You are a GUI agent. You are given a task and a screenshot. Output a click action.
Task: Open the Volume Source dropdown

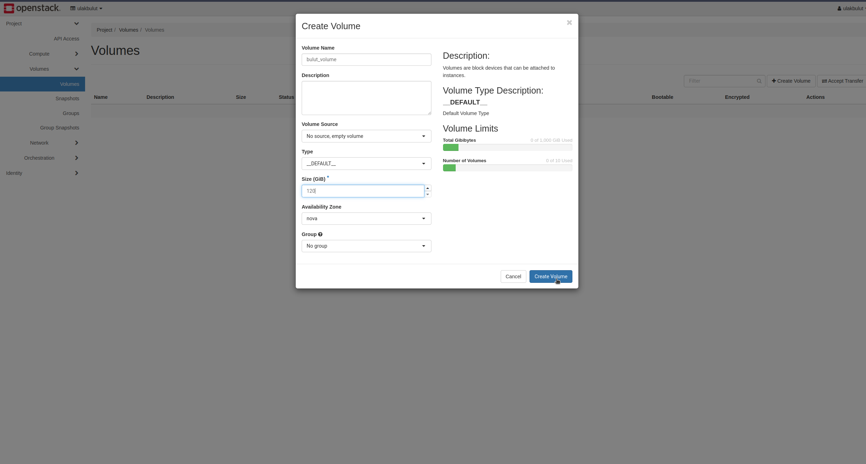click(366, 136)
